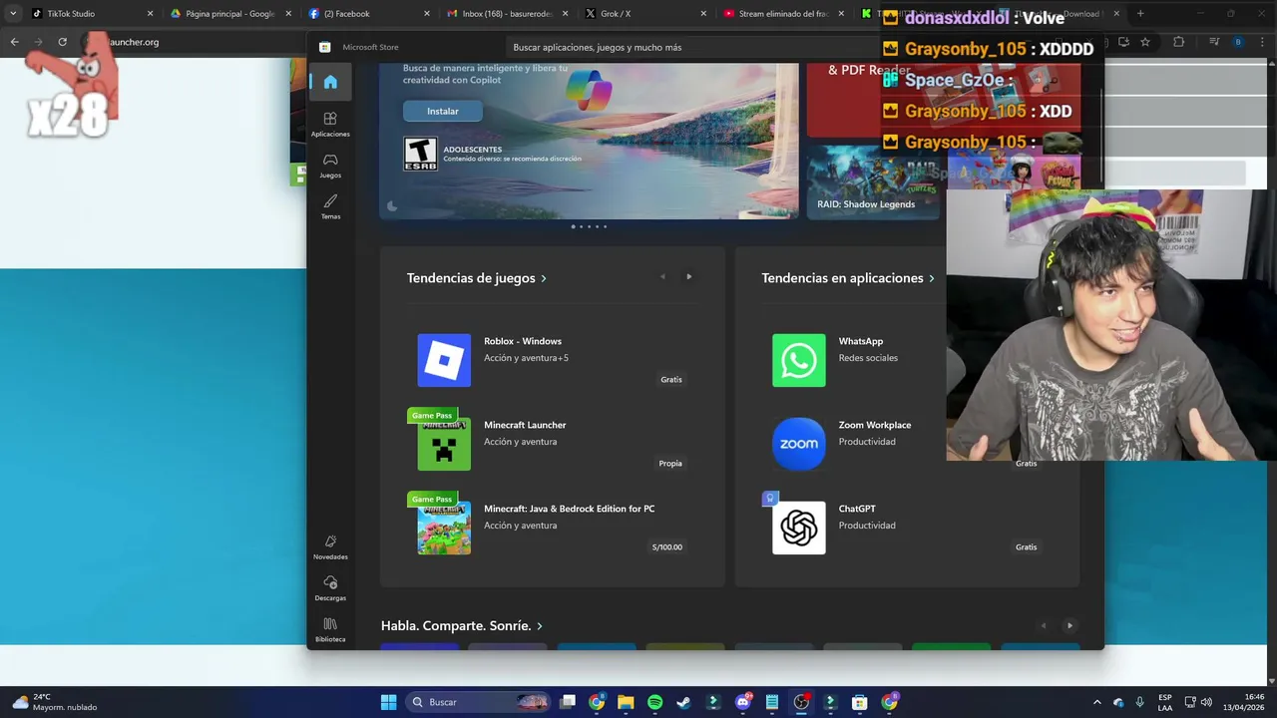The width and height of the screenshot is (1277, 718).
Task: Select carousel pagination dots under banner
Action: [589, 226]
